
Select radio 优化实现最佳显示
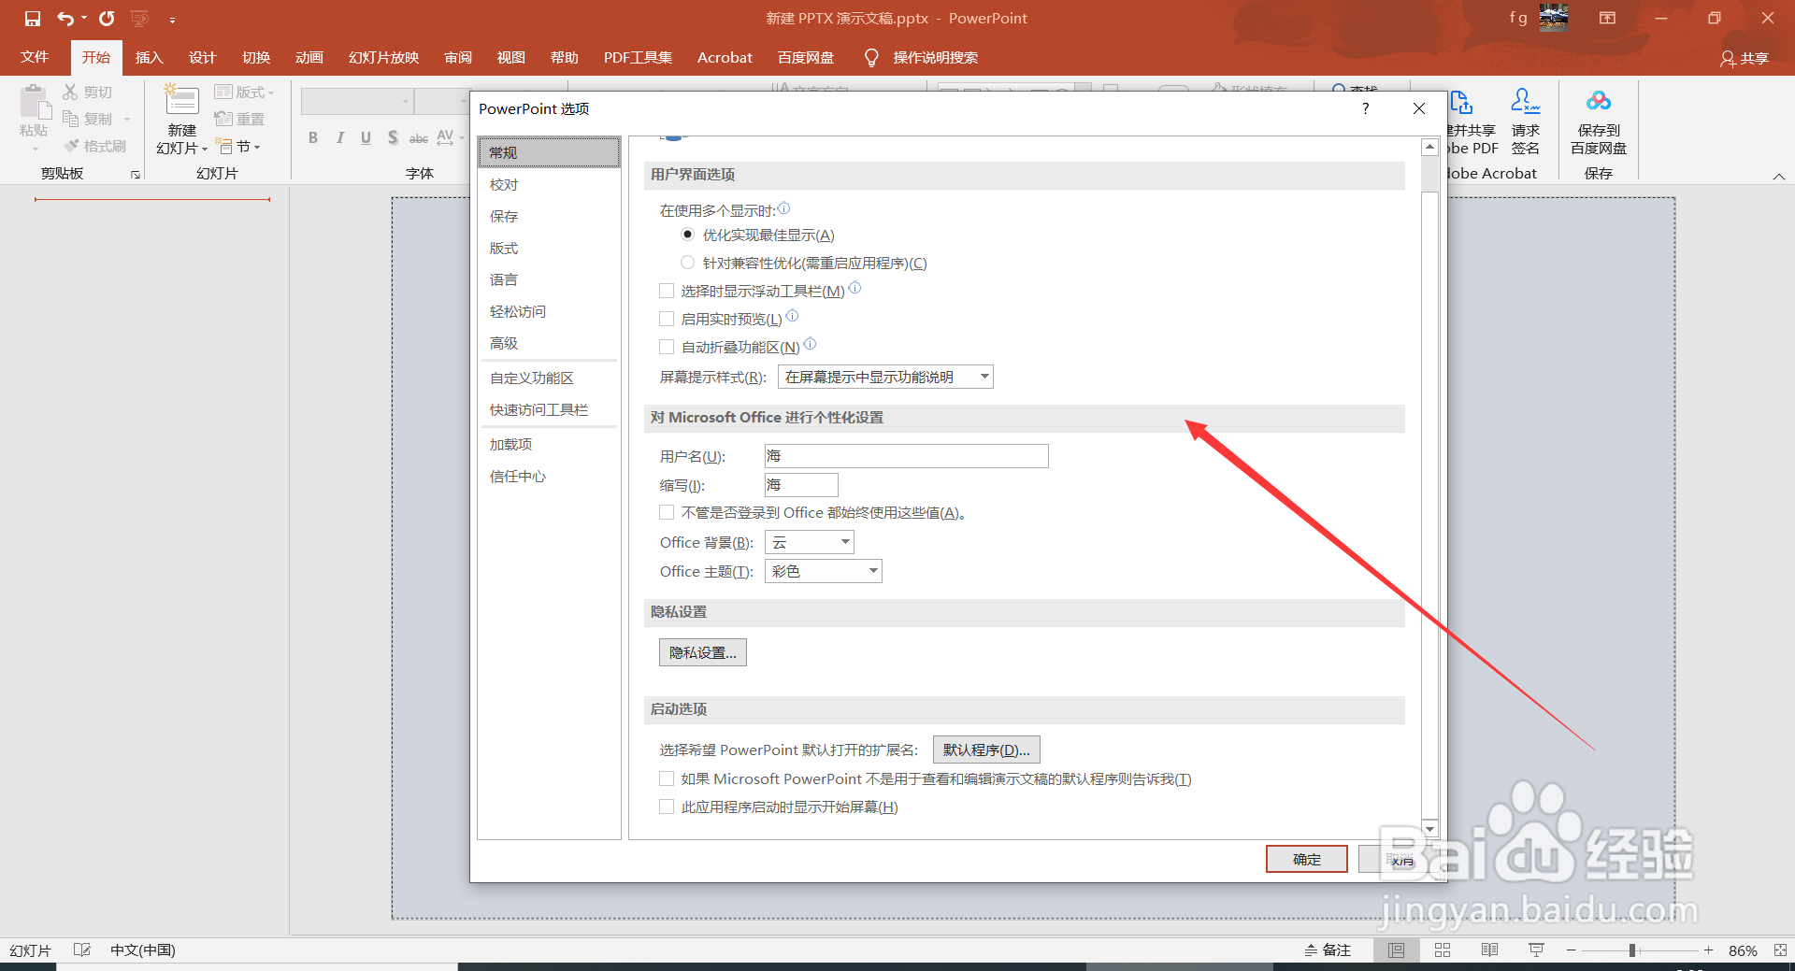687,235
